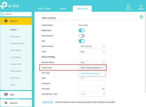Click the Network globe icon

coord(6,21)
